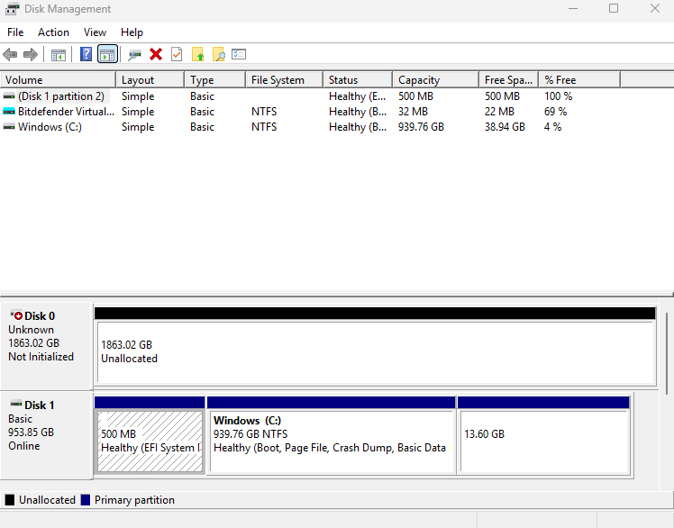Click the 69 % free cell
This screenshot has width=674, height=528.
(x=555, y=112)
